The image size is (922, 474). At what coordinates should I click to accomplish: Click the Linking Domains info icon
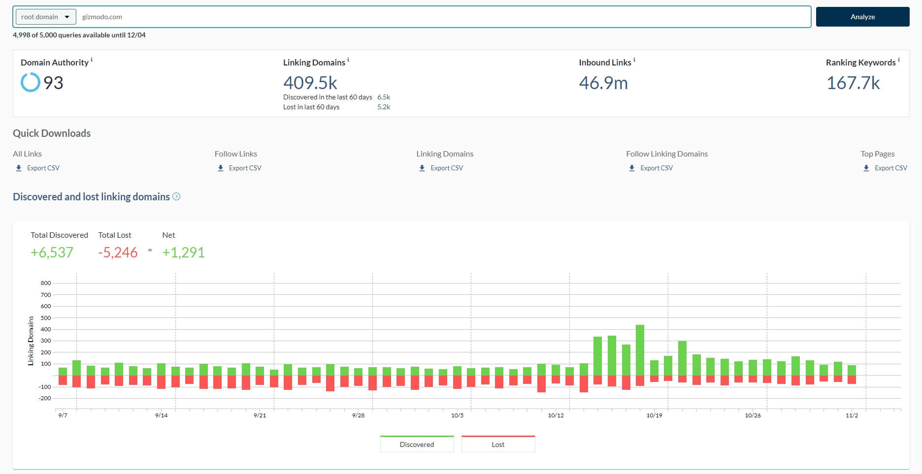tap(349, 60)
